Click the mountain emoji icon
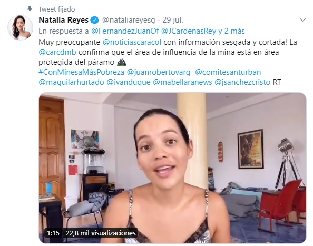 (122, 62)
